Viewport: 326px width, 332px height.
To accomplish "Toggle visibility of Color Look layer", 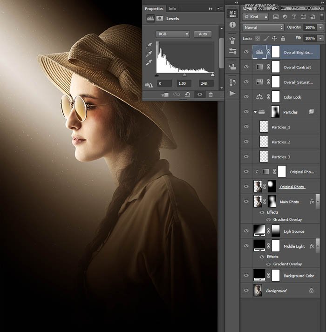I will (246, 97).
